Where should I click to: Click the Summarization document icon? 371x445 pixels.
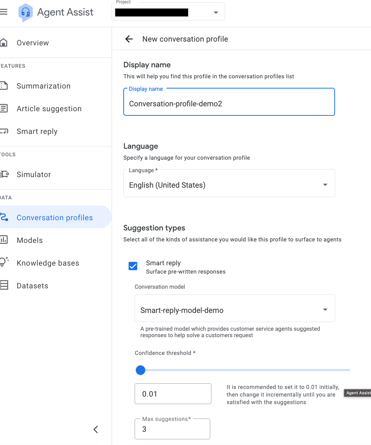coord(4,86)
